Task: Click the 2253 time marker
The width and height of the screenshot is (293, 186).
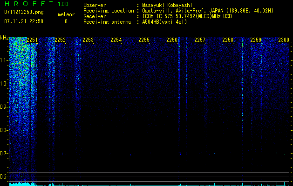Action: [88, 40]
